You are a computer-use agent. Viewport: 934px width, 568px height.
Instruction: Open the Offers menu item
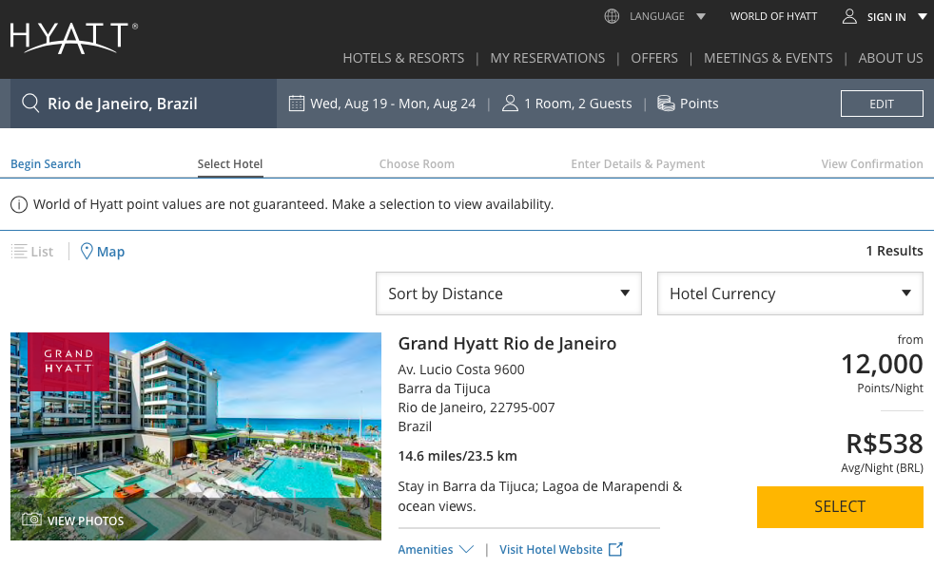654,58
